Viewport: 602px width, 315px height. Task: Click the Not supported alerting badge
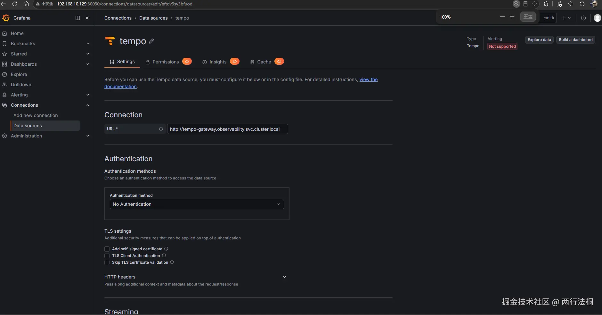pos(502,46)
